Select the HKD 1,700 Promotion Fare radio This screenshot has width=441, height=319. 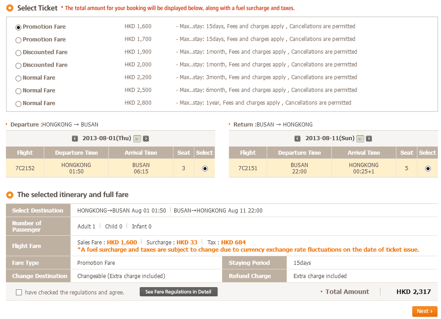click(x=19, y=40)
